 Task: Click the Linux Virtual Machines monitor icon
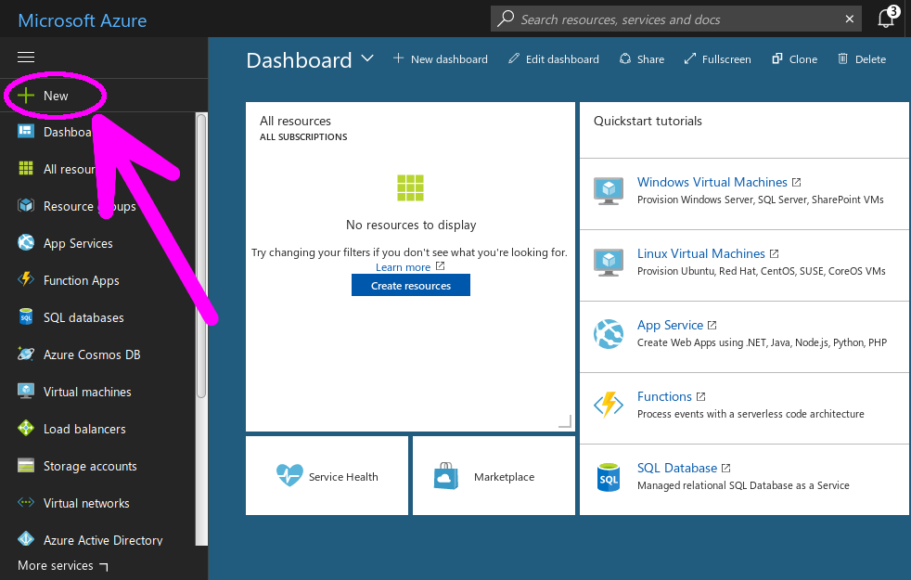pos(609,262)
